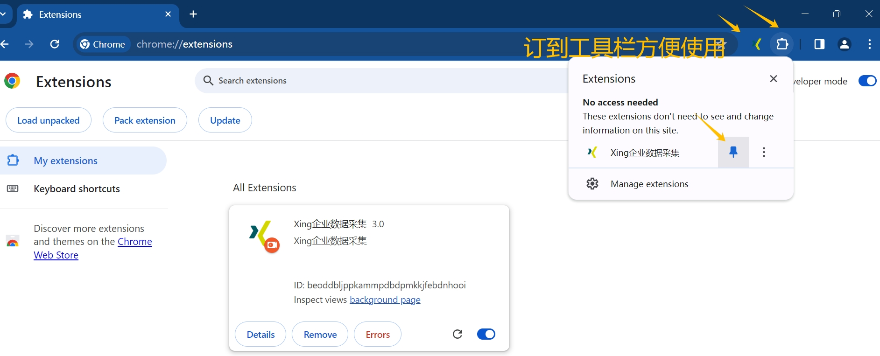Open the side panel toolbar icon
The image size is (880, 356).
tap(819, 44)
